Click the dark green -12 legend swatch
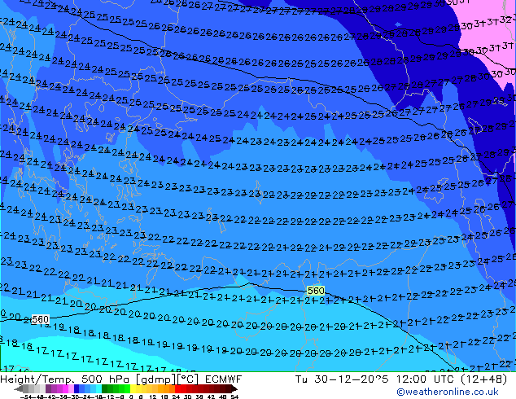The width and height of the screenshot is (516, 399). (x=105, y=388)
